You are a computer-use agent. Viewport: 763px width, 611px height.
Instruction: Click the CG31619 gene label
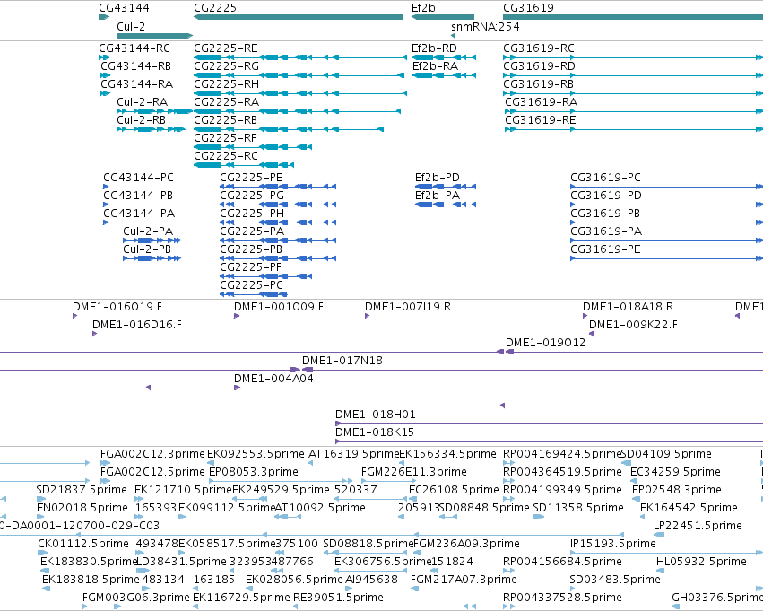528,8
